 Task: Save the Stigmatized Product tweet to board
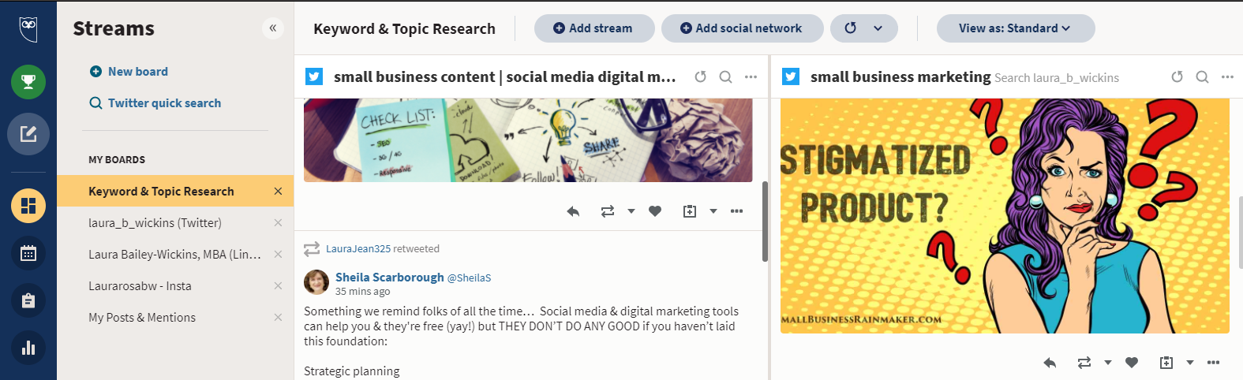click(1166, 363)
